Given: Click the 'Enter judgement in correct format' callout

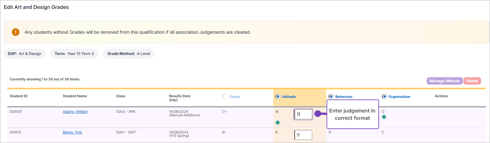Looking at the screenshot, I should tap(352, 114).
